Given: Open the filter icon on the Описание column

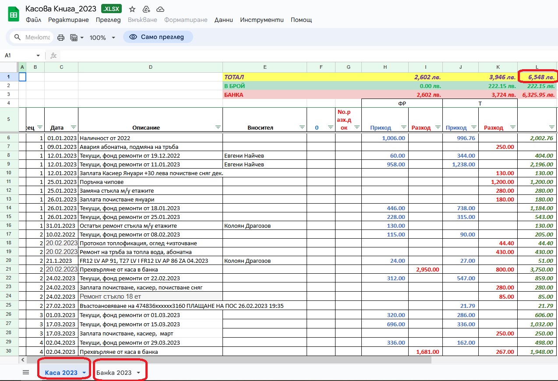Looking at the screenshot, I should coord(218,127).
